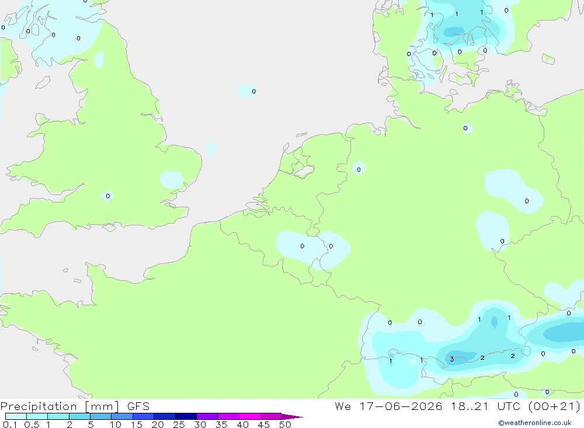Click the over-50 mm arrow swatch
The width and height of the screenshot is (584, 428).
pyautogui.click(x=291, y=417)
